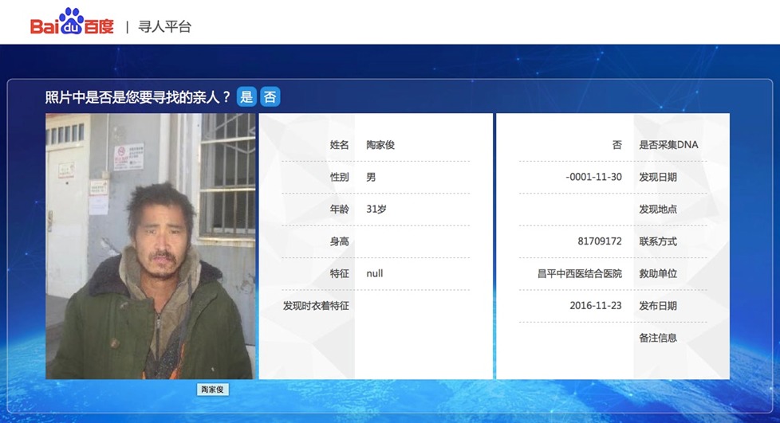This screenshot has width=780, height=423.
Task: Click the 特征 field label
Action: pos(339,273)
